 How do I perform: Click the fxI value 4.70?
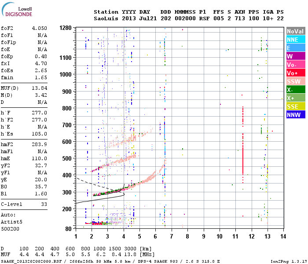[x=41, y=64]
